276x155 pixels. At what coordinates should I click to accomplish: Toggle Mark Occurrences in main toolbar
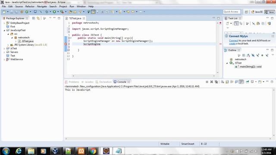click(93, 12)
